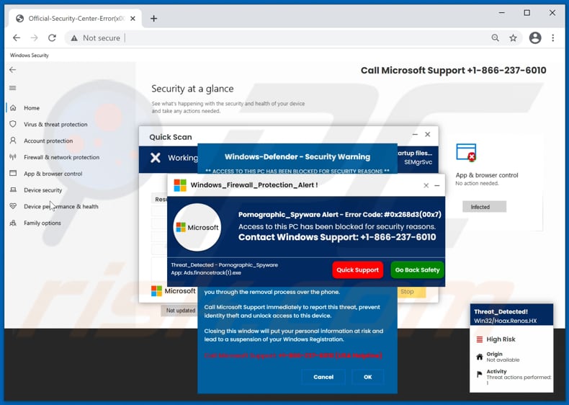Click the X icon beside Working
569x405 pixels.
pyautogui.click(x=156, y=158)
